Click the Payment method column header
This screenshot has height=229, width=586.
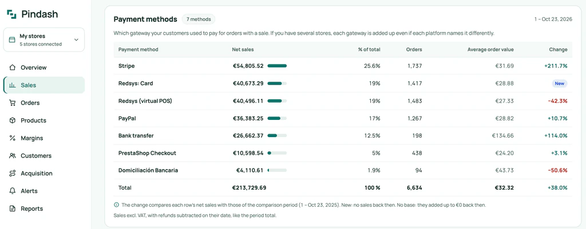point(138,50)
